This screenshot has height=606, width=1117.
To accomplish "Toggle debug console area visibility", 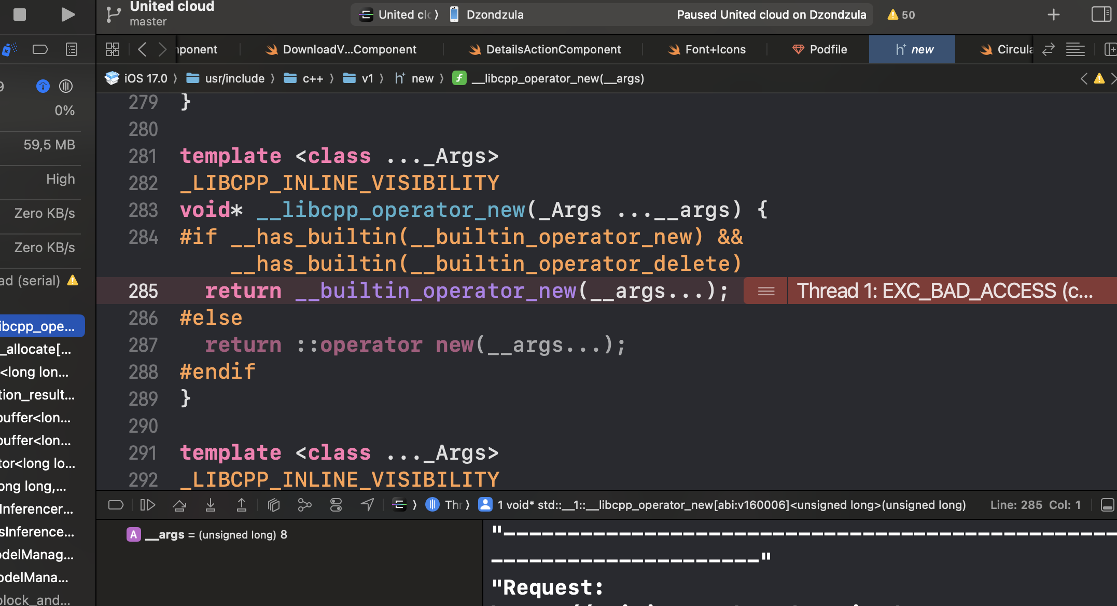I will 1107,505.
